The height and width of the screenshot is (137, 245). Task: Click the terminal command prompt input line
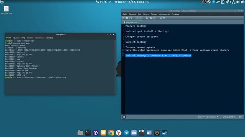pos(36,77)
